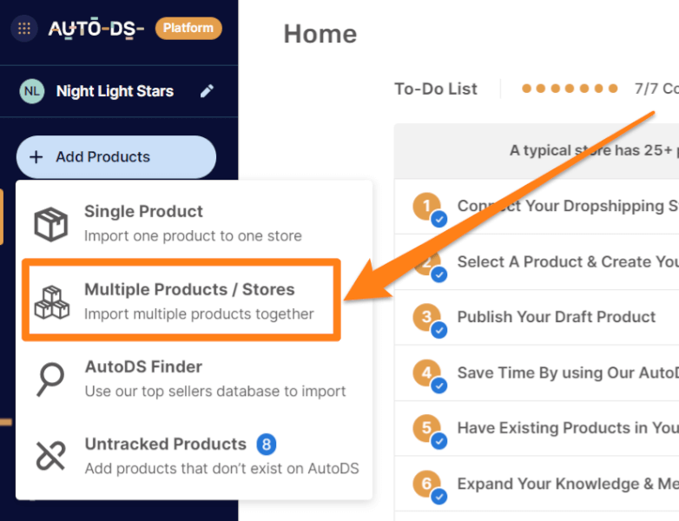Toggle step 1 Connect Your Dropshipping checkmark
679x521 pixels.
tap(439, 219)
